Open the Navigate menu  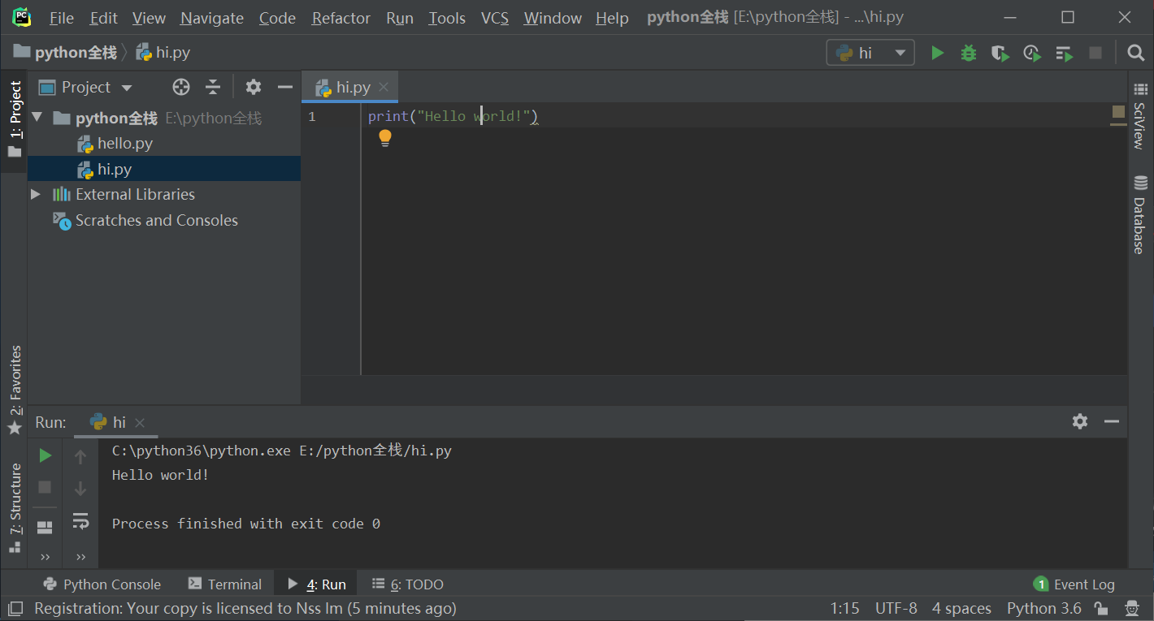pos(212,18)
